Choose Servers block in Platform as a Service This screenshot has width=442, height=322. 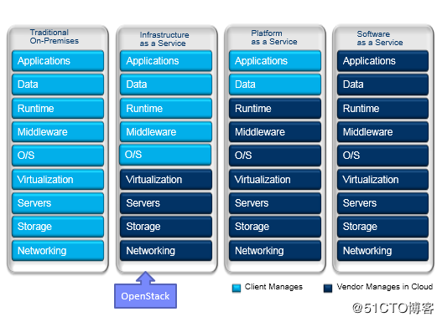pos(275,203)
